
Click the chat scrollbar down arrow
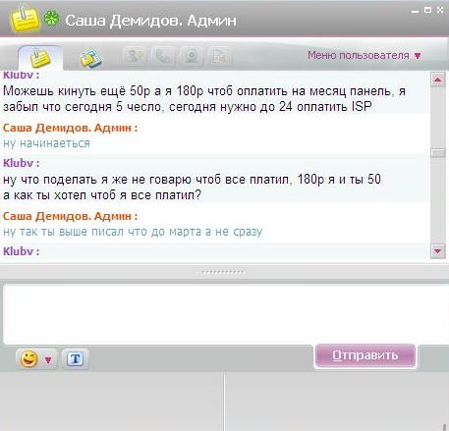438,251
